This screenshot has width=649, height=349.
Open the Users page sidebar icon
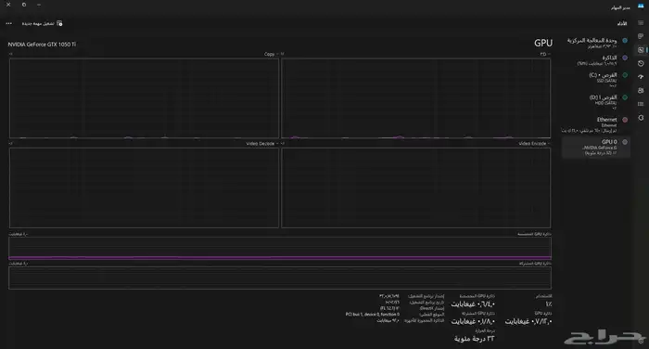pyautogui.click(x=641, y=90)
